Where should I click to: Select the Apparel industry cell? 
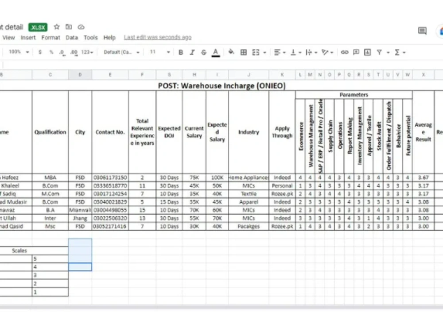[249, 202]
